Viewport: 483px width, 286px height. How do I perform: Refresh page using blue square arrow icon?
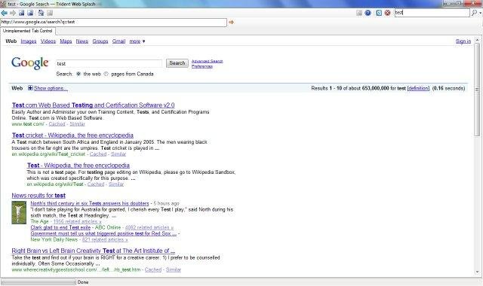[x=379, y=13]
